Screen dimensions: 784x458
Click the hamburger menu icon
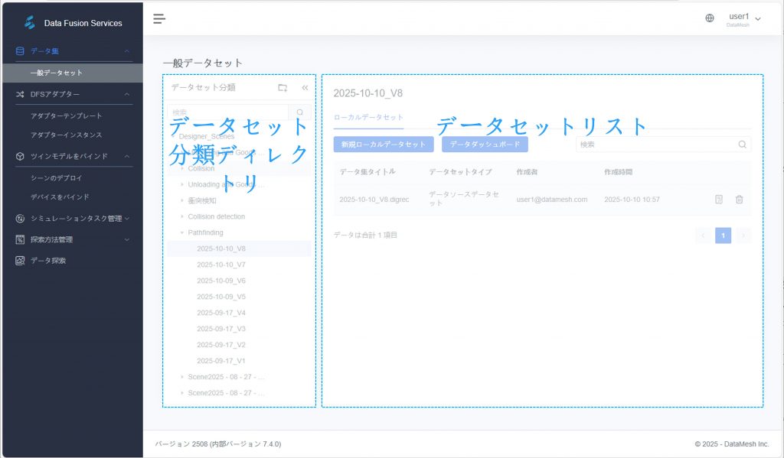point(159,18)
